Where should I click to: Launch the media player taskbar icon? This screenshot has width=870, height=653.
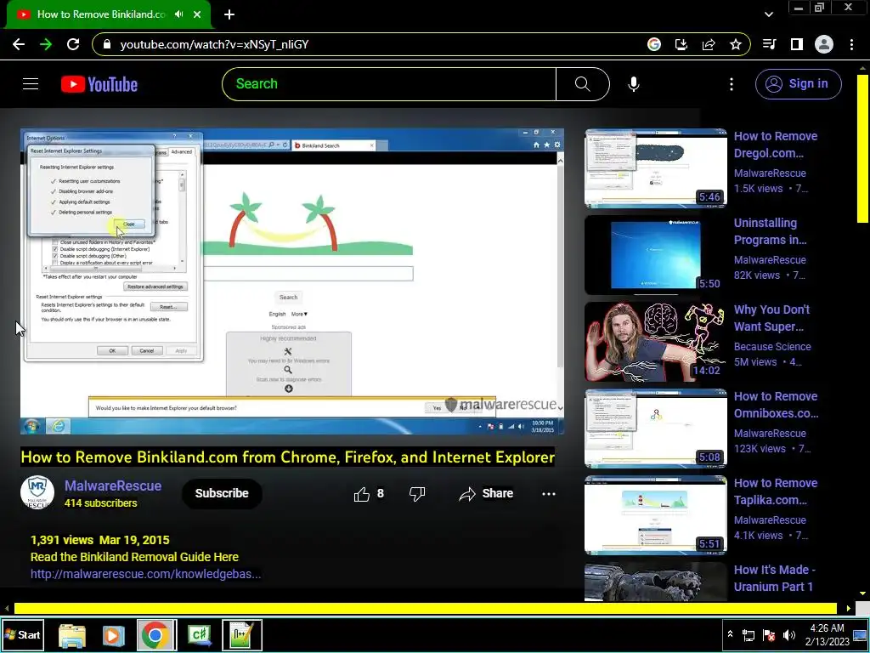pyautogui.click(x=113, y=634)
